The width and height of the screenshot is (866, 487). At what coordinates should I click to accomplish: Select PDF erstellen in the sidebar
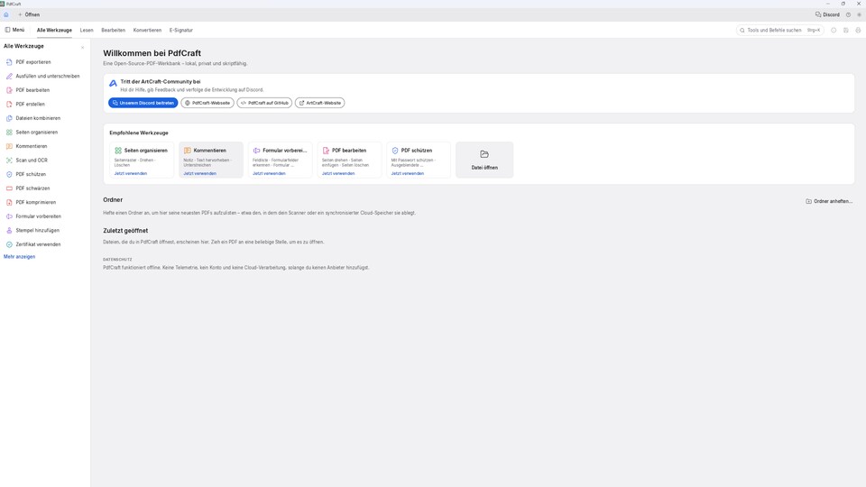pos(44,104)
